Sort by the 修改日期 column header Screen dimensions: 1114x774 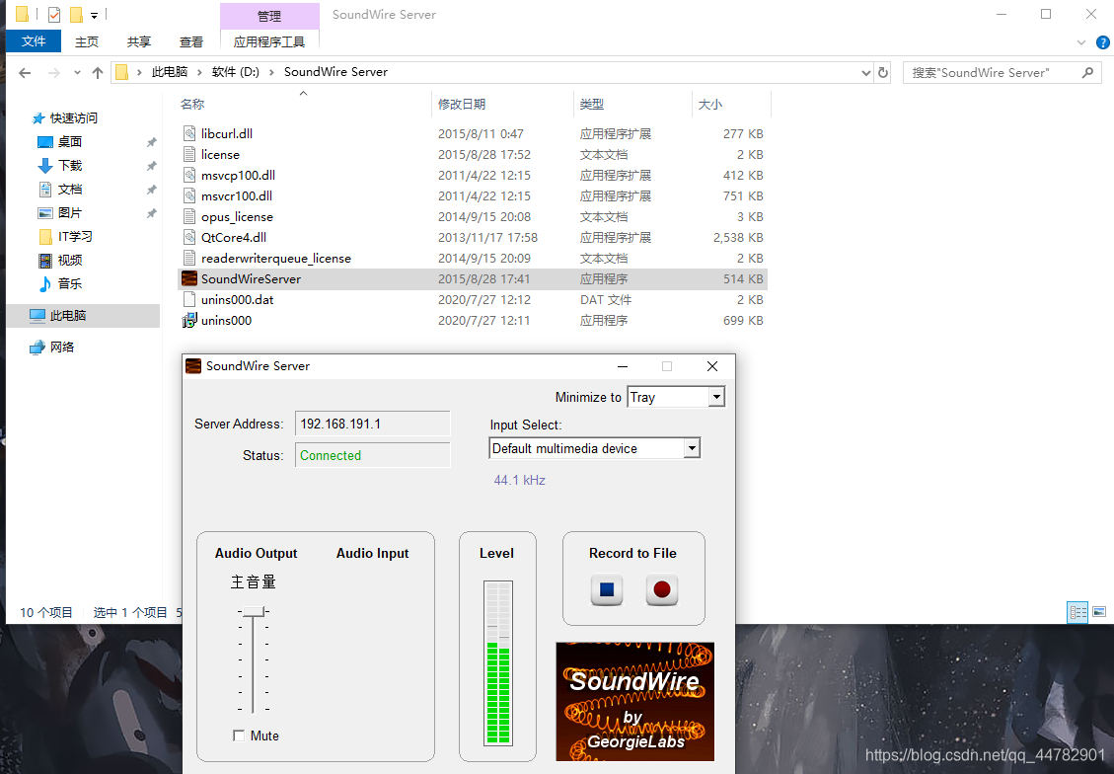coord(461,105)
